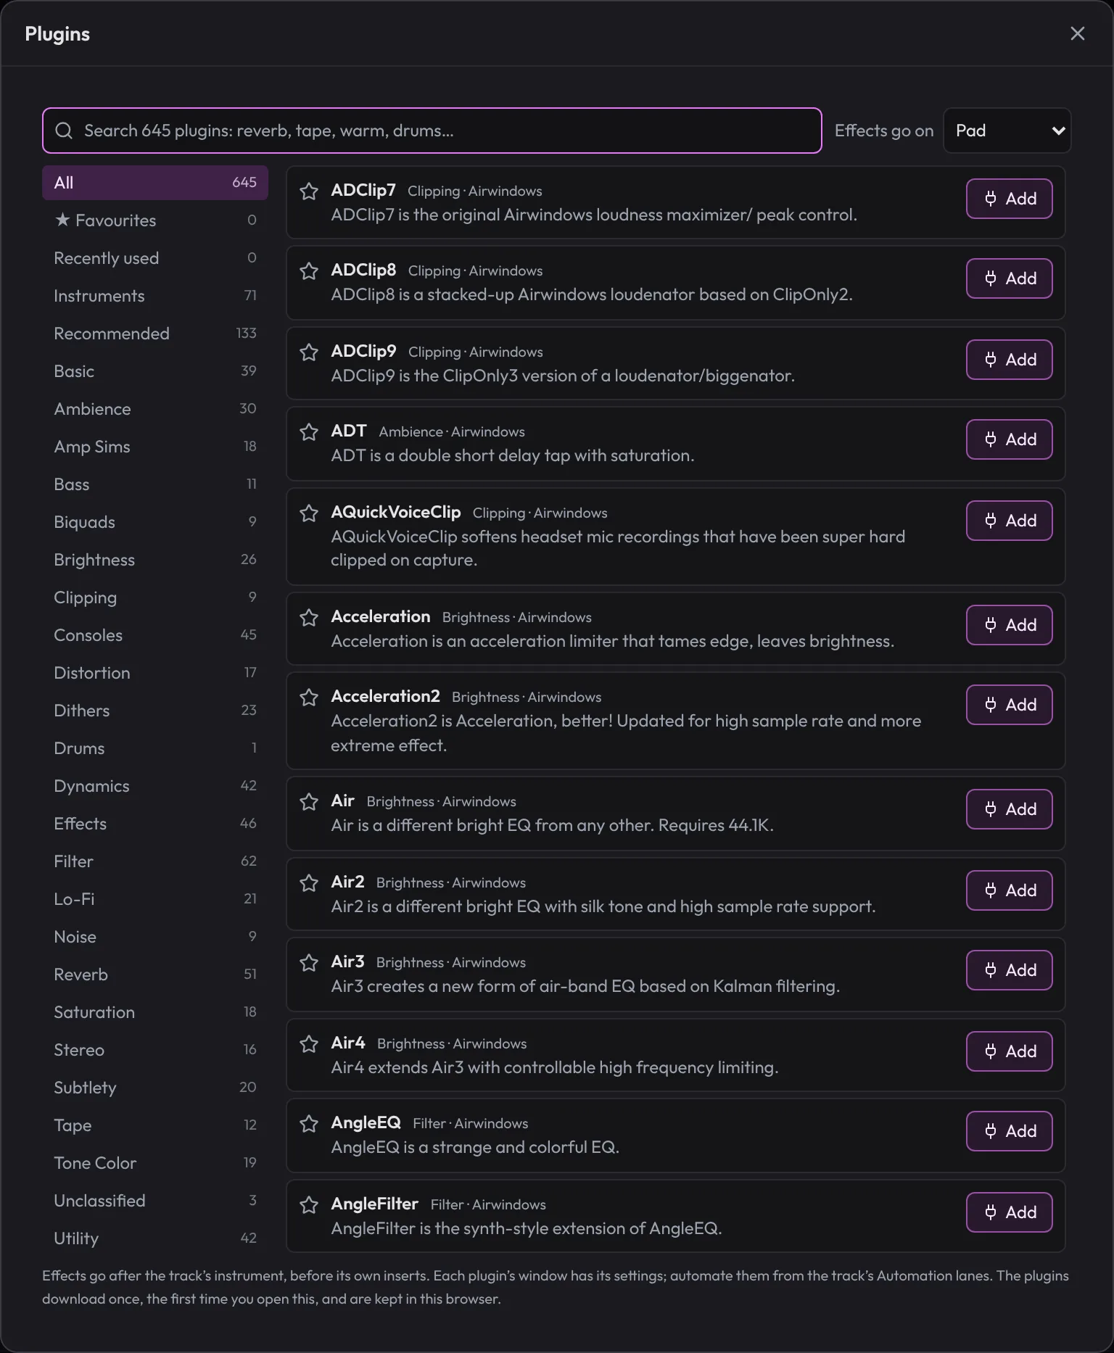Choose the Ambience category
This screenshot has width=1114, height=1353.
pos(155,409)
